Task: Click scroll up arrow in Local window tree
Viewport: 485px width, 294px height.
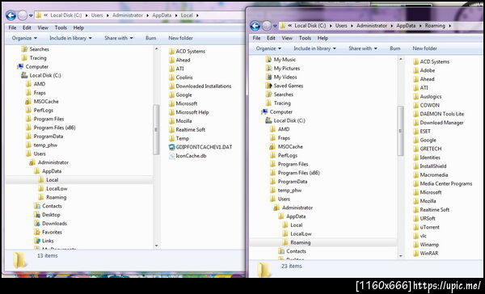Action: click(x=157, y=48)
